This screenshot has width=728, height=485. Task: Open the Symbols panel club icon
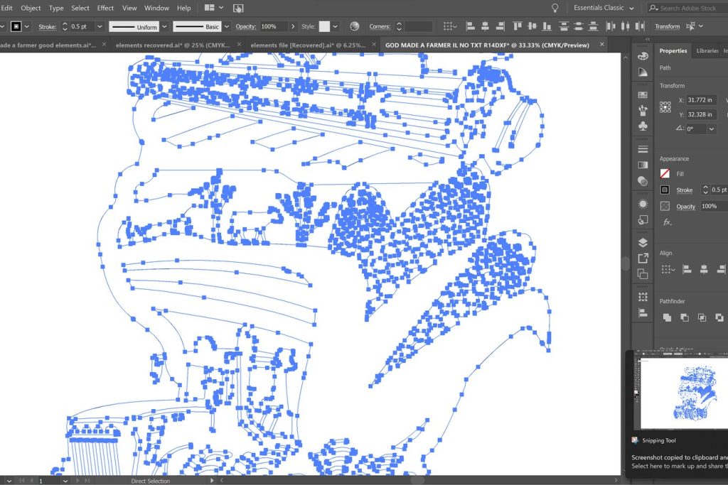(643, 126)
